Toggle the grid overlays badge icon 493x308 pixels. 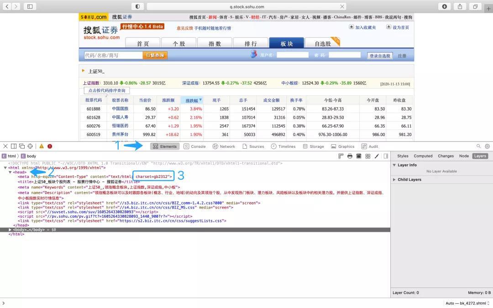tap(368, 156)
